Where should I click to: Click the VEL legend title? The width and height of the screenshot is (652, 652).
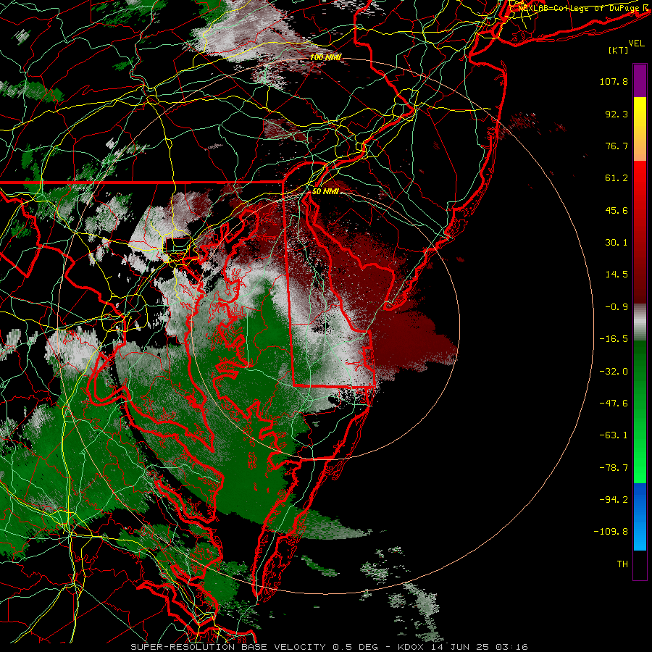click(x=636, y=43)
